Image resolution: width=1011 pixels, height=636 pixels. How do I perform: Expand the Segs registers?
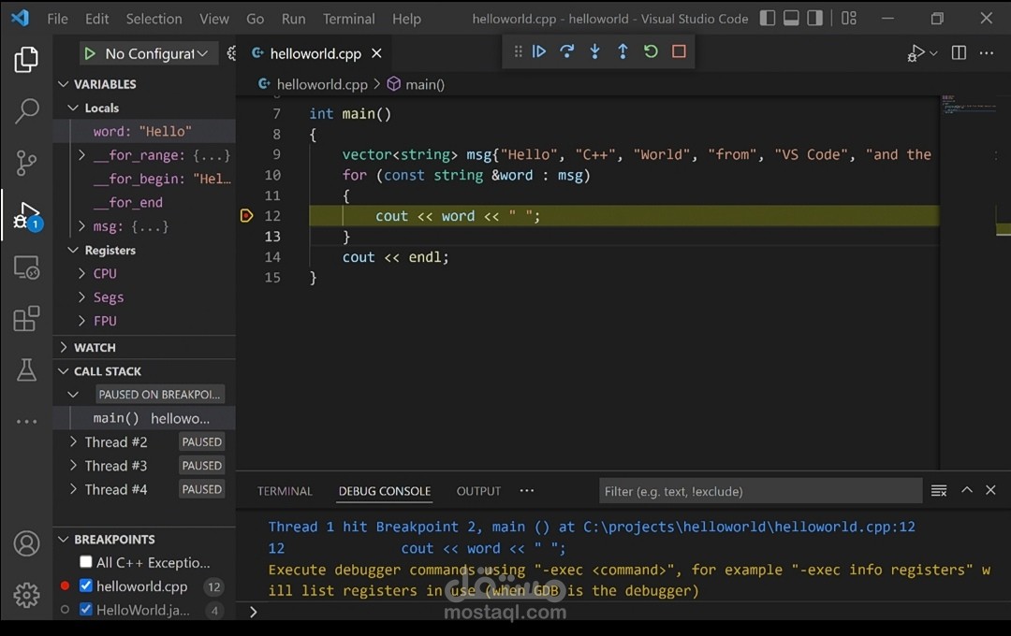point(81,297)
